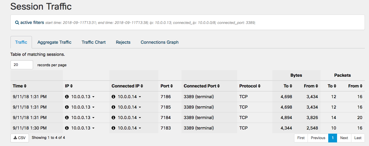Screen dimensions: 369x146
Task: Go to the Next page
Action: coord(344,138)
